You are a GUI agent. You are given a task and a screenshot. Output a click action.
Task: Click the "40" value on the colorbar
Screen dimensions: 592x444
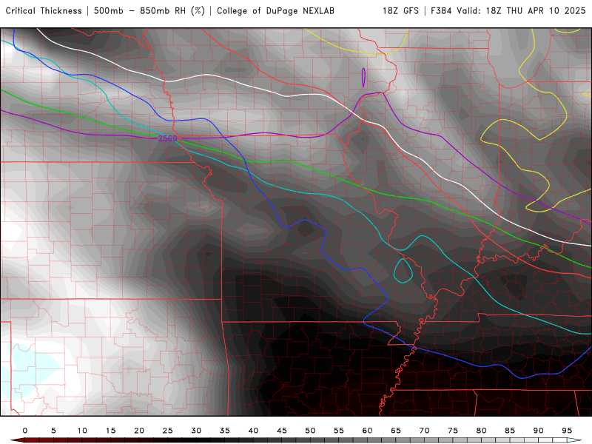253,431
